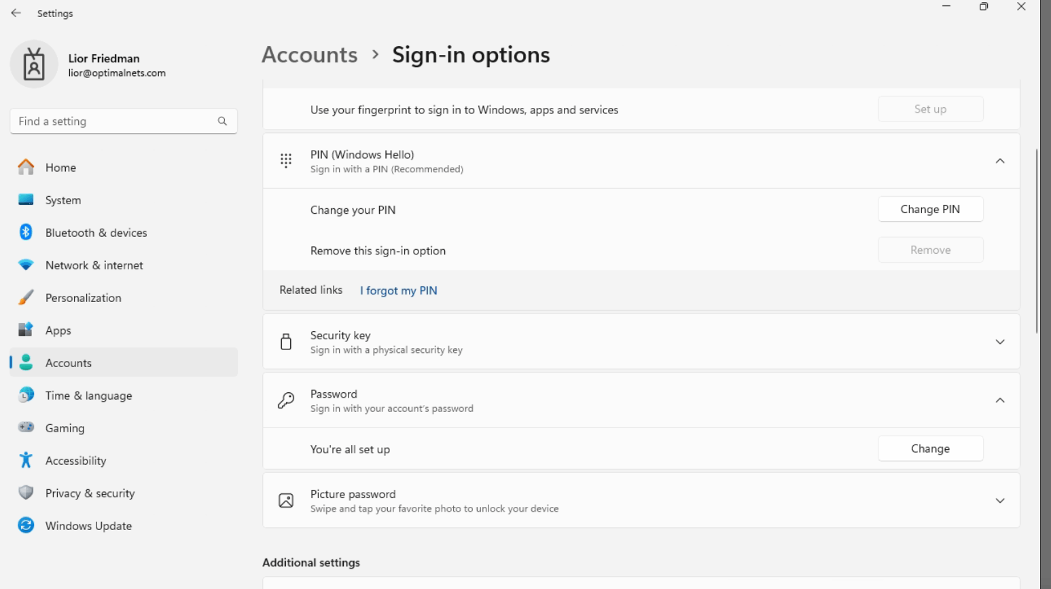Image resolution: width=1051 pixels, height=589 pixels.
Task: Click the Home house icon
Action: coord(26,167)
